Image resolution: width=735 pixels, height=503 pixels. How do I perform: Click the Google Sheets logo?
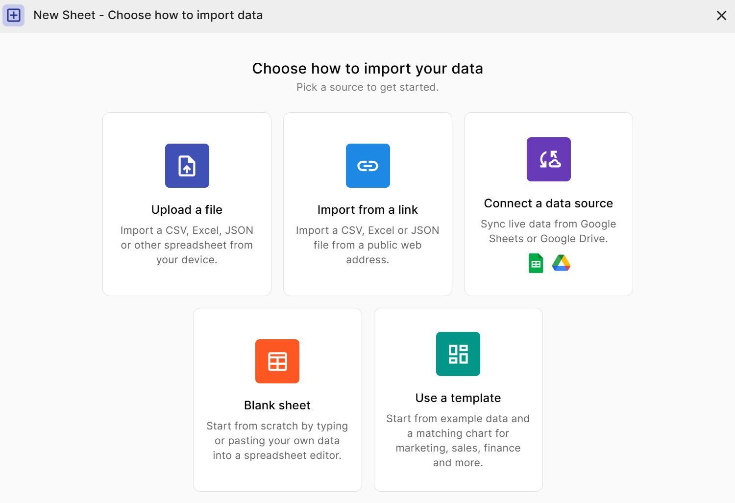tap(536, 263)
